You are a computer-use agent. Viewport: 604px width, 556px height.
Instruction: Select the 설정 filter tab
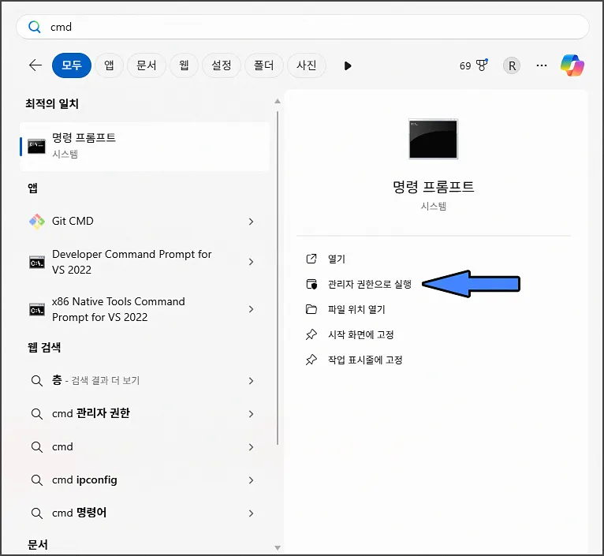pyautogui.click(x=221, y=65)
